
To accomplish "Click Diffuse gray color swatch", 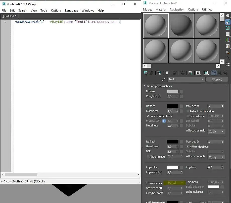I will pyautogui.click(x=173, y=92).
